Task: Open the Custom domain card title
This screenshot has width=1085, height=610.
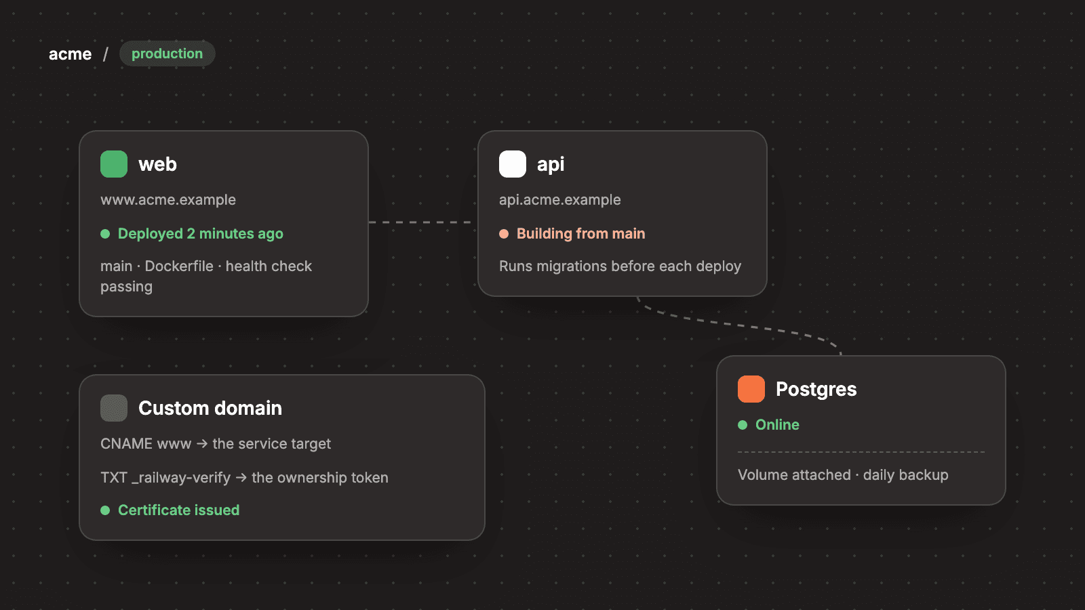Action: click(x=210, y=408)
